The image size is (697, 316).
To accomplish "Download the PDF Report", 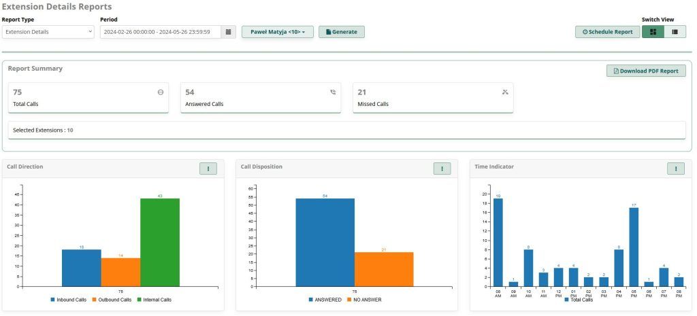I will click(x=646, y=71).
